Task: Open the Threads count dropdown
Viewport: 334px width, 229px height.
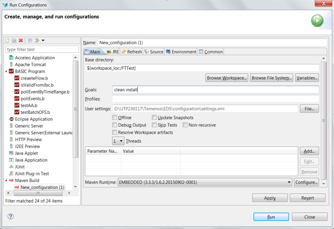Action: pos(118,141)
